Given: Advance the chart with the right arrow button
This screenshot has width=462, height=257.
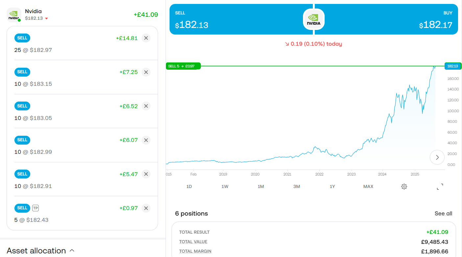Looking at the screenshot, I should pyautogui.click(x=437, y=157).
